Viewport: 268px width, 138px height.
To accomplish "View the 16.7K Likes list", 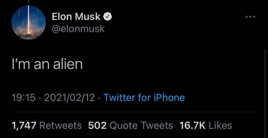I will coord(206,125).
